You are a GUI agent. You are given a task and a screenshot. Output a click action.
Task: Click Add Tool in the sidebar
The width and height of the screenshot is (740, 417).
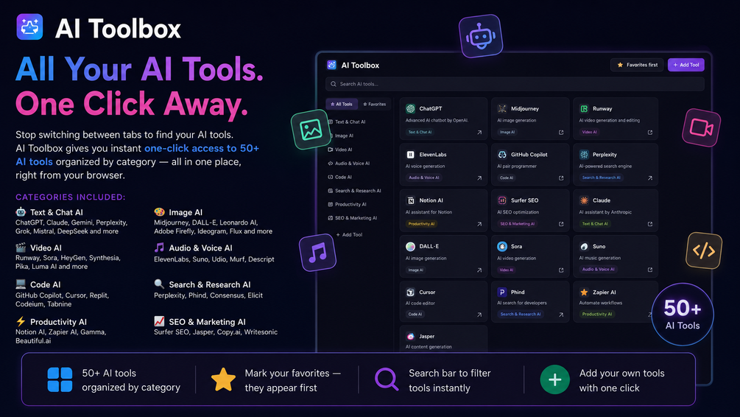349,235
